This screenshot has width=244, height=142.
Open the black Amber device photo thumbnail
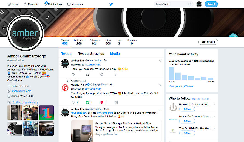pyautogui.click(x=15, y=129)
